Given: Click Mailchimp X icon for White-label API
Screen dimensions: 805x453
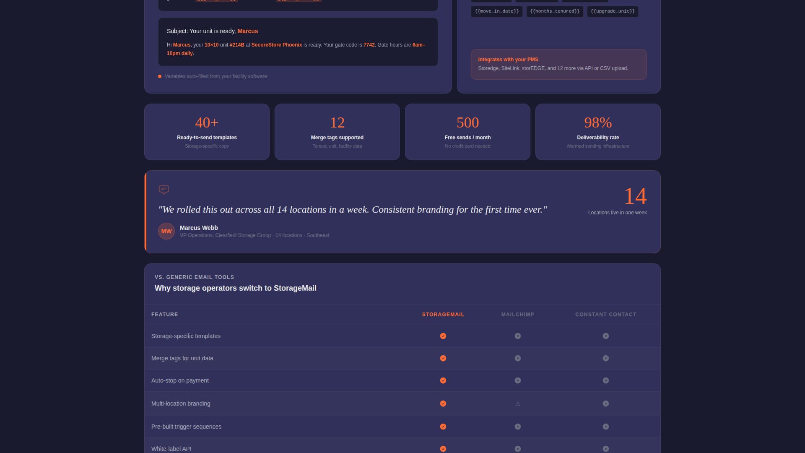Looking at the screenshot, I should [x=518, y=449].
